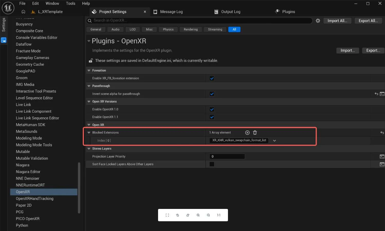Click console variable icon on passthrough row

point(382,94)
